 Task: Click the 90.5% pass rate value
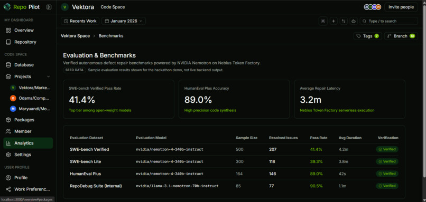point(316,186)
